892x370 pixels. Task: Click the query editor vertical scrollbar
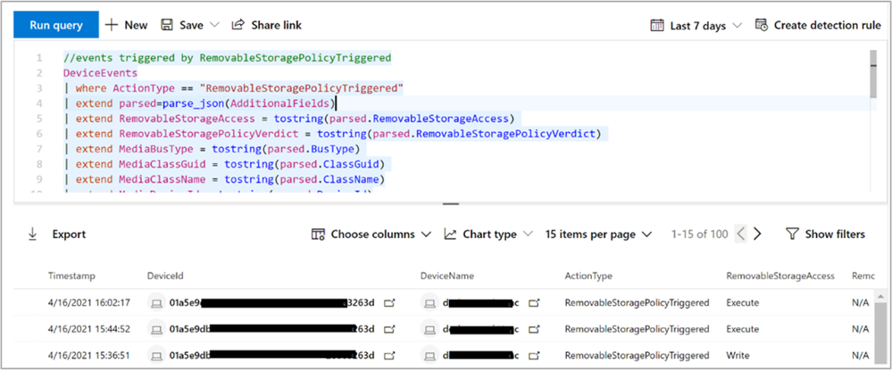873,75
